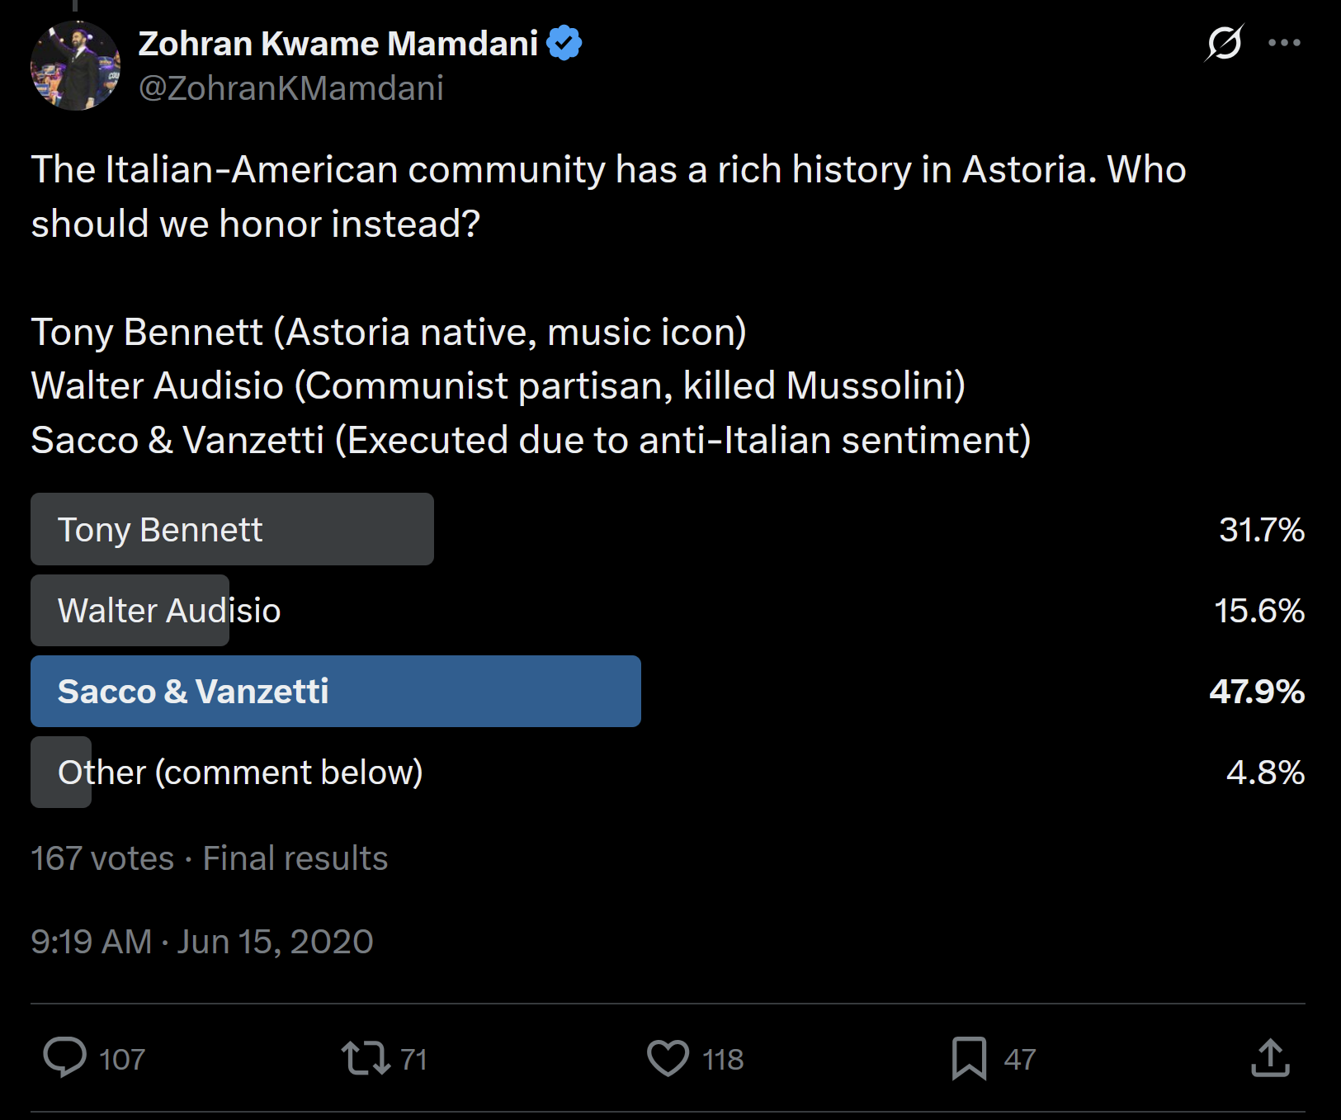Select the Sacco & Vanzetti winning poll bar
This screenshot has height=1120, width=1341.
point(335,692)
